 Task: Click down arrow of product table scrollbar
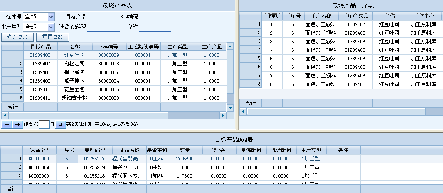[x=230, y=108]
